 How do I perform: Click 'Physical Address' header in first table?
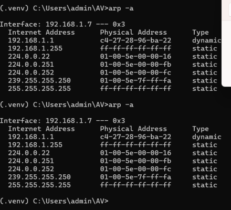(133, 33)
